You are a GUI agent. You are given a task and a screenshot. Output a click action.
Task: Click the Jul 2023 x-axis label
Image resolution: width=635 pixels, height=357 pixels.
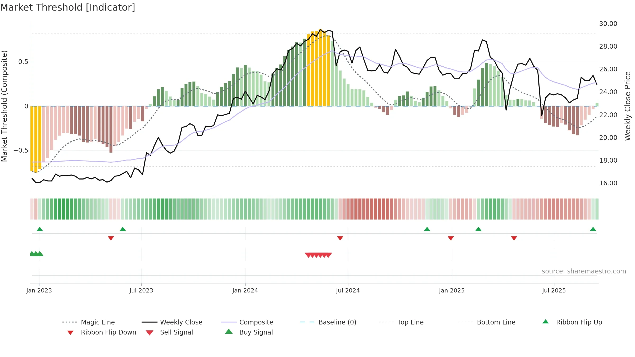point(141,290)
